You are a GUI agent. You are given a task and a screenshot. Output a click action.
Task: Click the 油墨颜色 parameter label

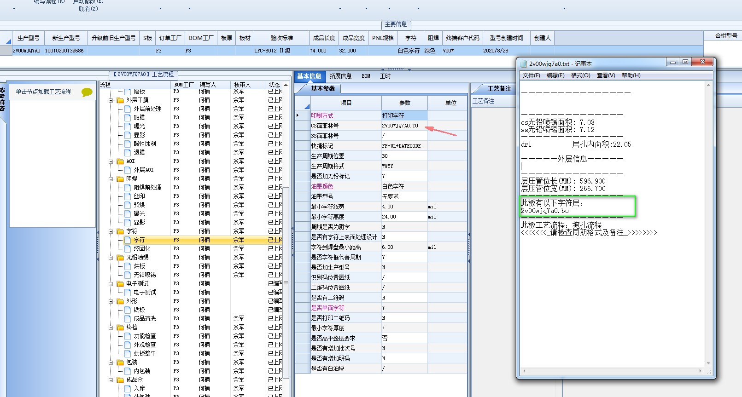click(x=322, y=186)
